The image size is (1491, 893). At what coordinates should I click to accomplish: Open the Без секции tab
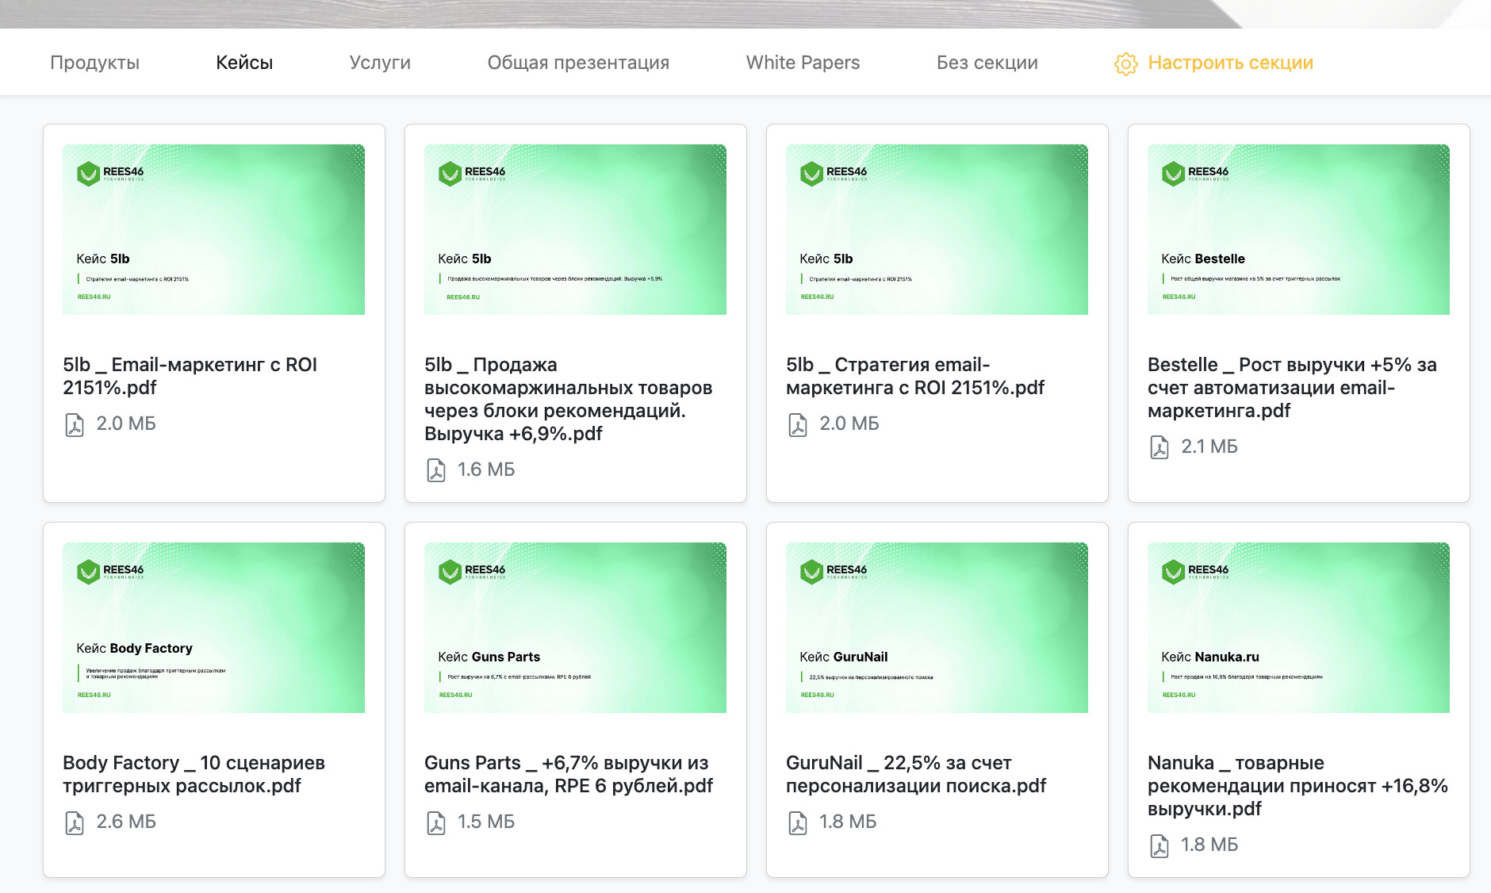(x=987, y=63)
